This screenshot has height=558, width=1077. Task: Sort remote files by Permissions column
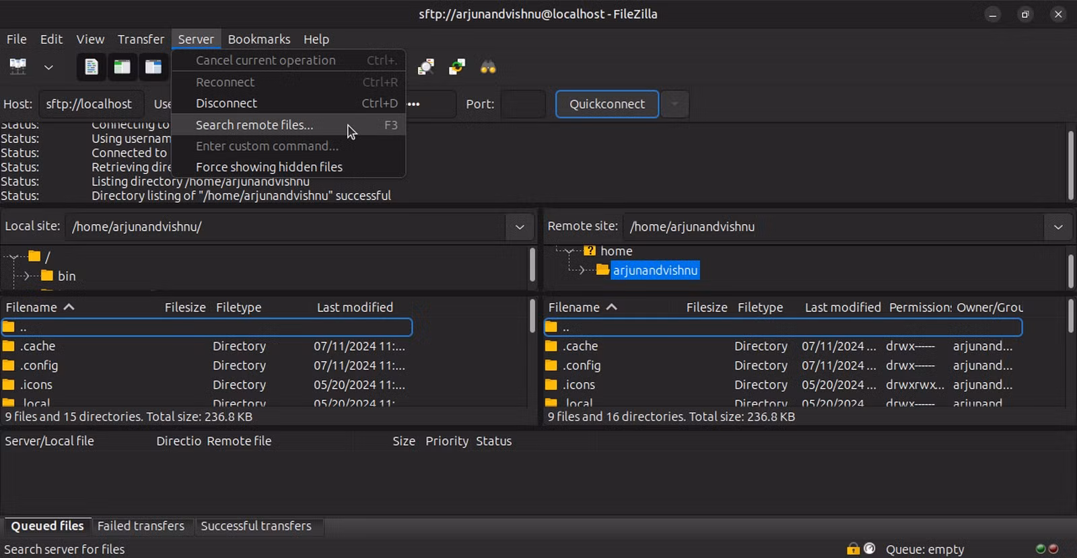(x=919, y=307)
